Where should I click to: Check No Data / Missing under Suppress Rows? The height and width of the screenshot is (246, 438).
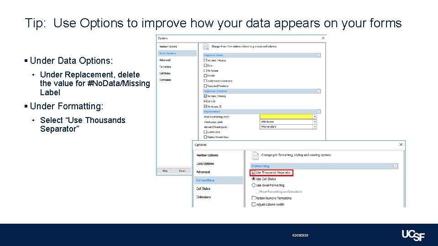(205, 60)
